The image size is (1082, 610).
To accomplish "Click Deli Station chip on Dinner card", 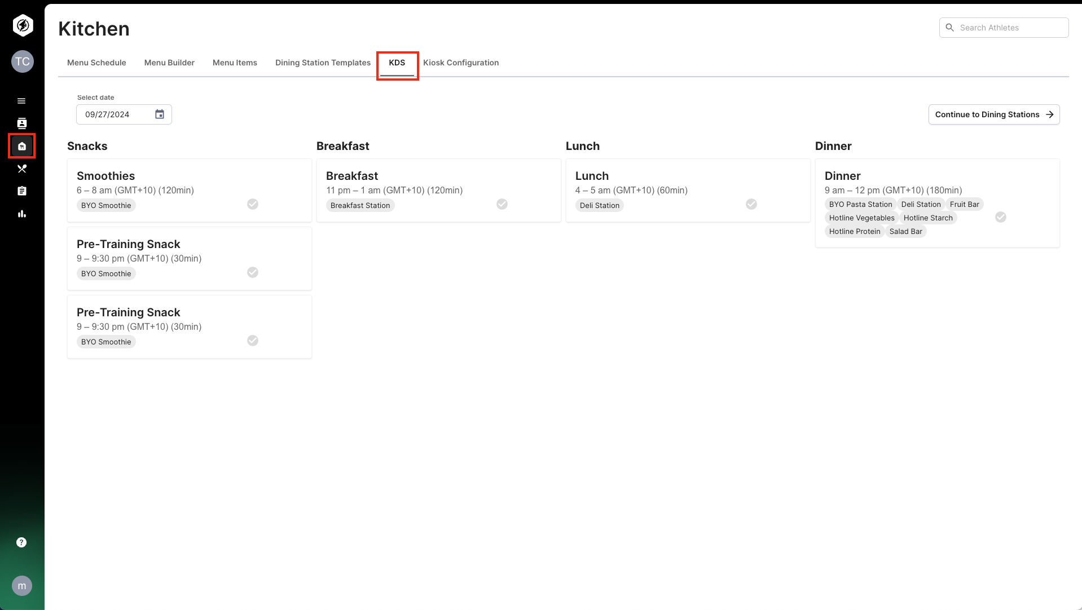I will (921, 204).
